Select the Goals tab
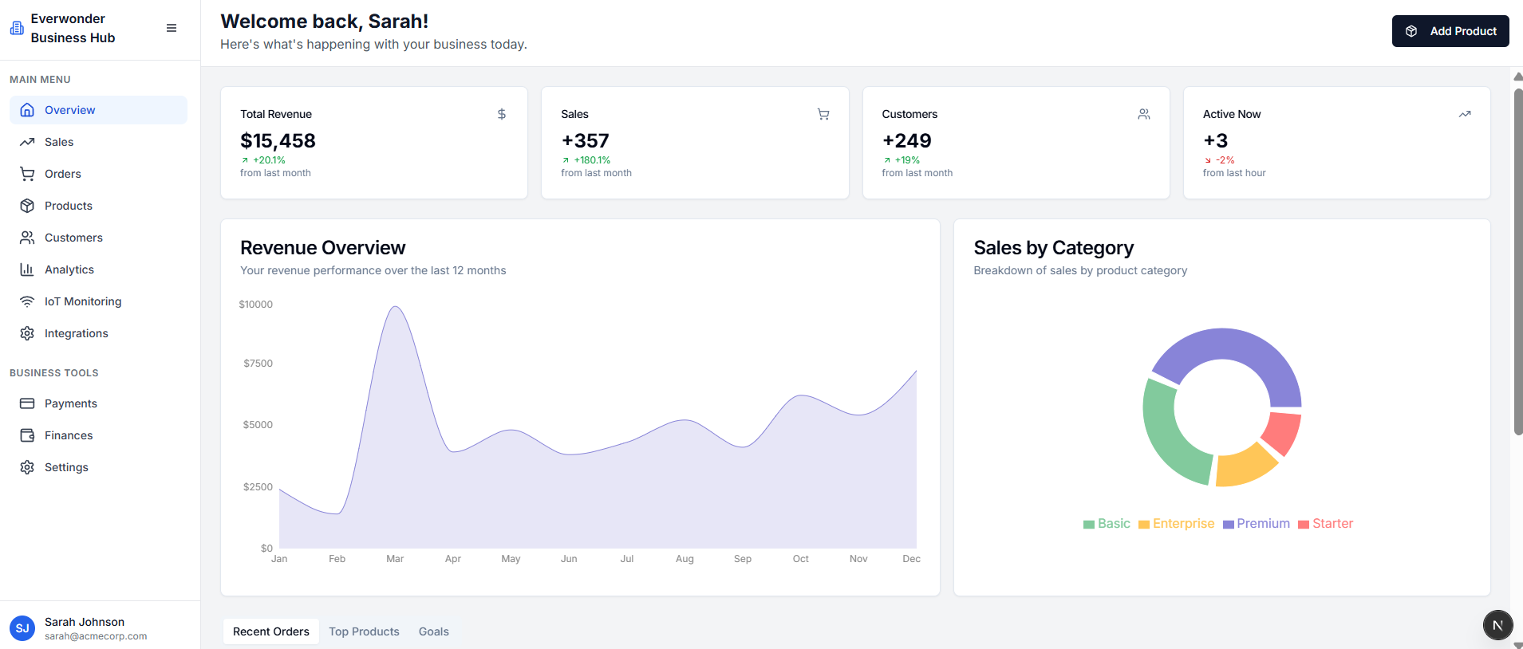The image size is (1523, 649). click(434, 631)
